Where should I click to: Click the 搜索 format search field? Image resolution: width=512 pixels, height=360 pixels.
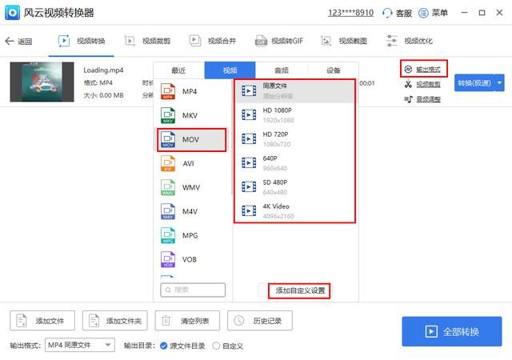point(193,290)
